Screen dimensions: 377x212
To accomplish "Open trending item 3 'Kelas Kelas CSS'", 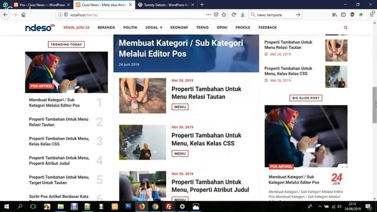I will [x=59, y=141].
